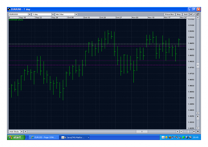208x147 pixels.
Task: Open the HLC Bar chart type dropdown
Action: pos(76,14)
